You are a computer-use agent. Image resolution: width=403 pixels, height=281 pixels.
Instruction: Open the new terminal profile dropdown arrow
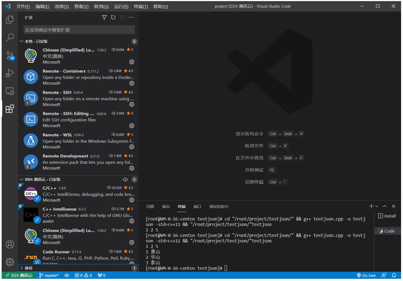coord(377,206)
